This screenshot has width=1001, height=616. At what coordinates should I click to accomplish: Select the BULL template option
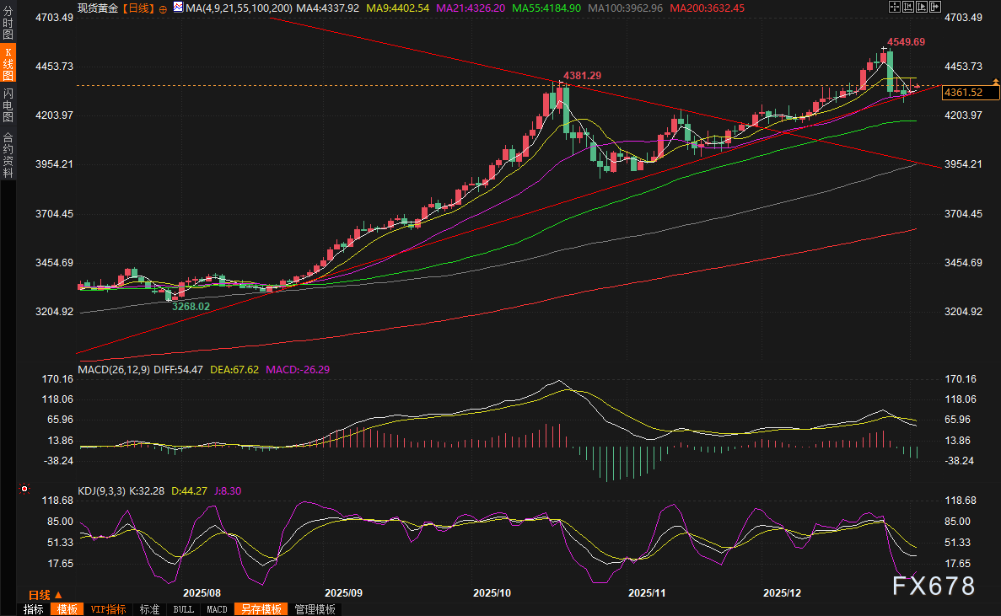coord(183,609)
